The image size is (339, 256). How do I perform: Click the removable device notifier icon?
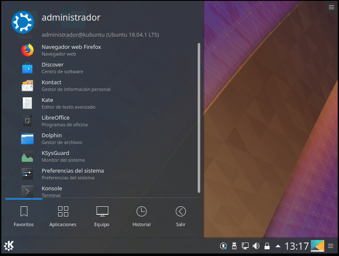pyautogui.click(x=234, y=245)
